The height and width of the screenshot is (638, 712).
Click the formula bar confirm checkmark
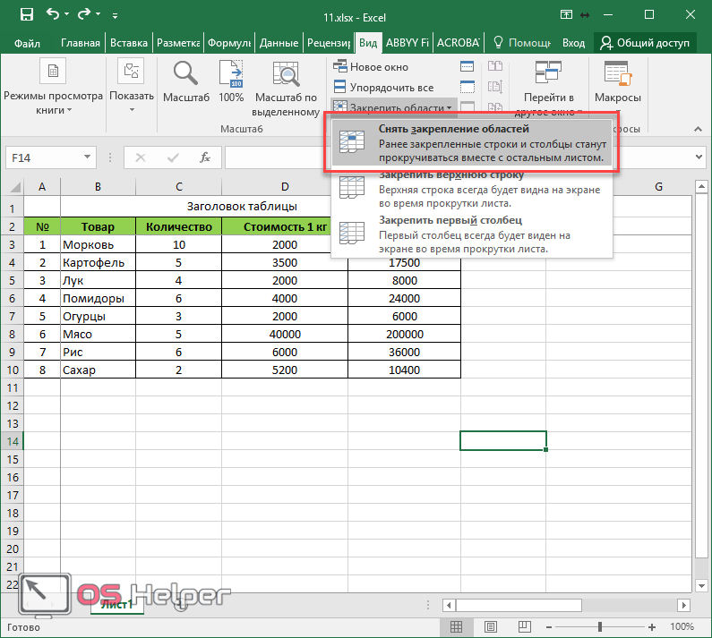pyautogui.click(x=173, y=157)
